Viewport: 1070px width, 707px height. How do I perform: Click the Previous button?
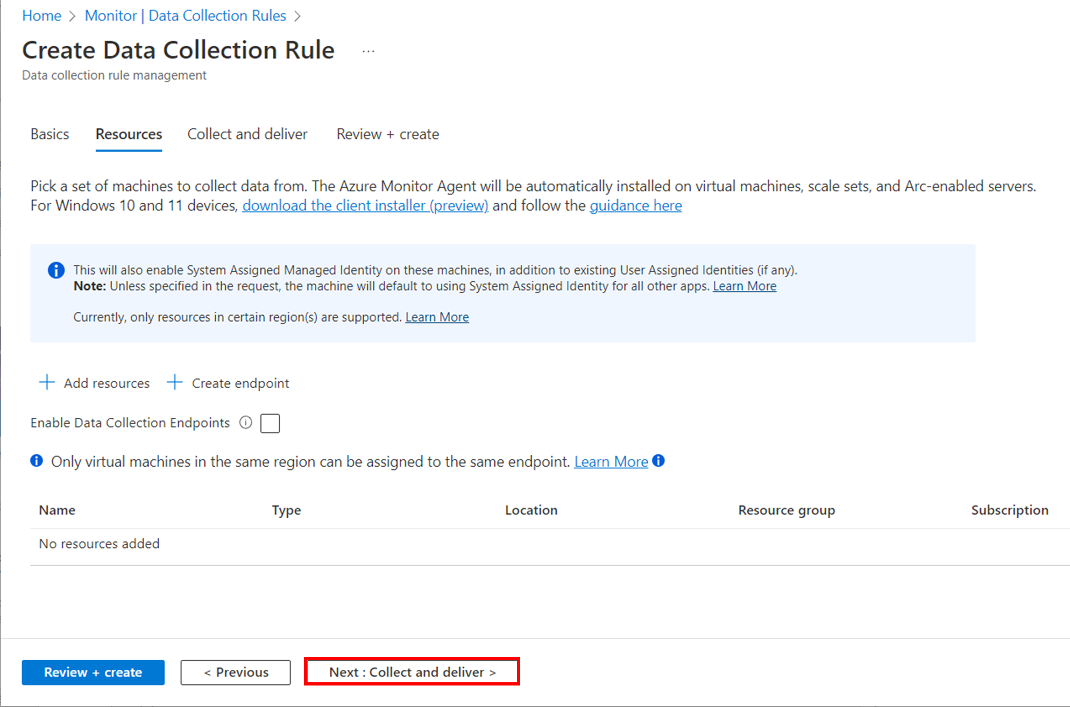coord(235,672)
